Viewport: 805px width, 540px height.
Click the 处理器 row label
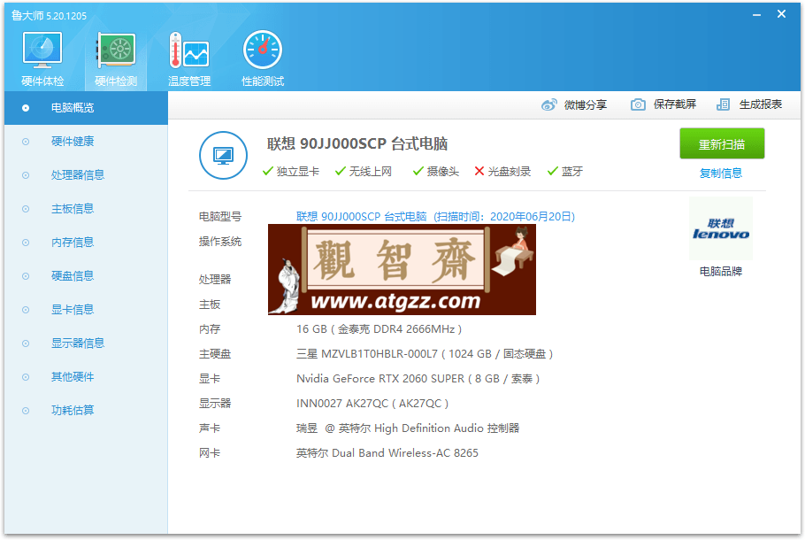(x=215, y=280)
